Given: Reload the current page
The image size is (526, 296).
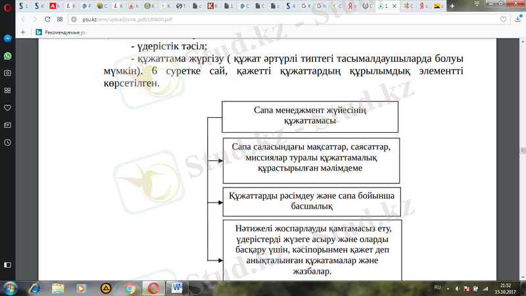Looking at the screenshot, I should (48, 20).
